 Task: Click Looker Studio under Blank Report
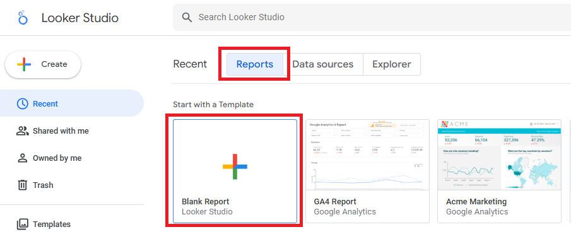207,211
